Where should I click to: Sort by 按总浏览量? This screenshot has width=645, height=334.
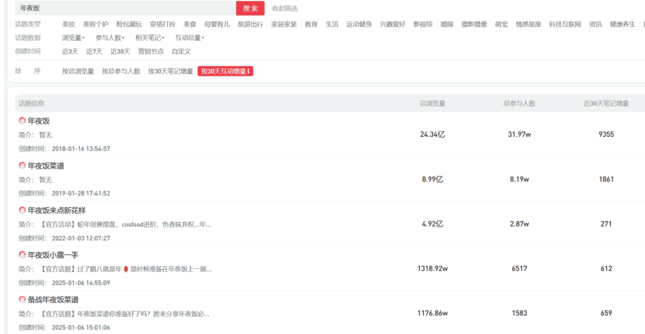(x=78, y=71)
